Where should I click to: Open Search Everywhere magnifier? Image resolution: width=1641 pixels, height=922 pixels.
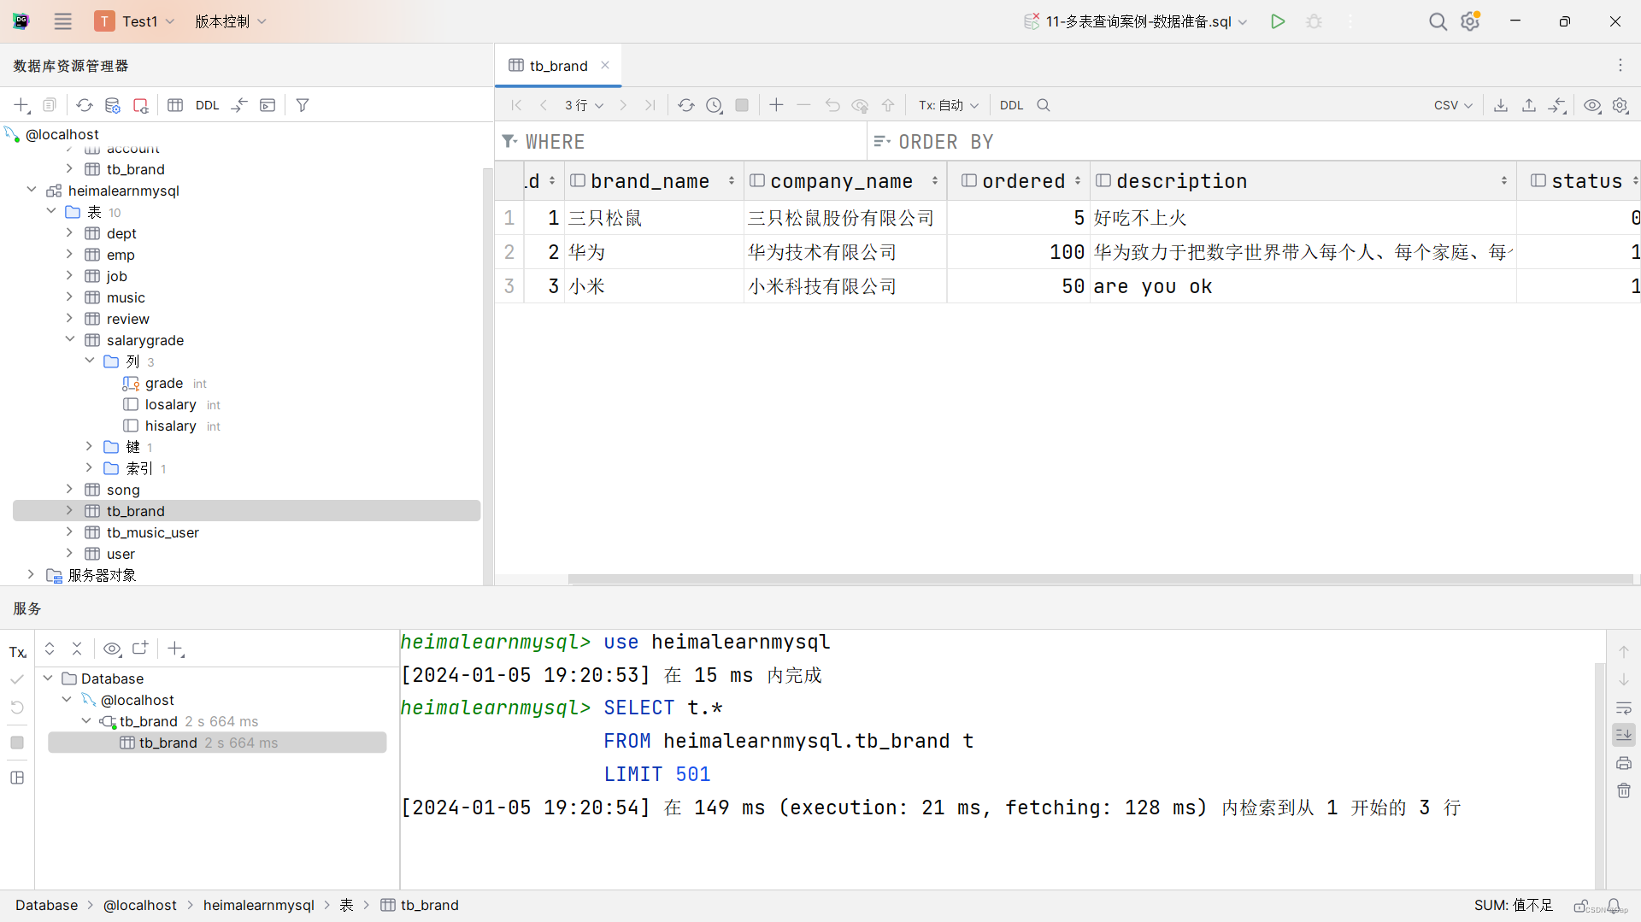1438,21
